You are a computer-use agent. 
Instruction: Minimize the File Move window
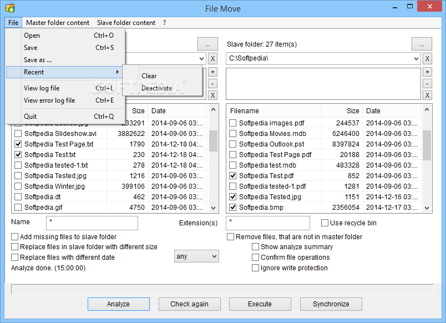395,7
